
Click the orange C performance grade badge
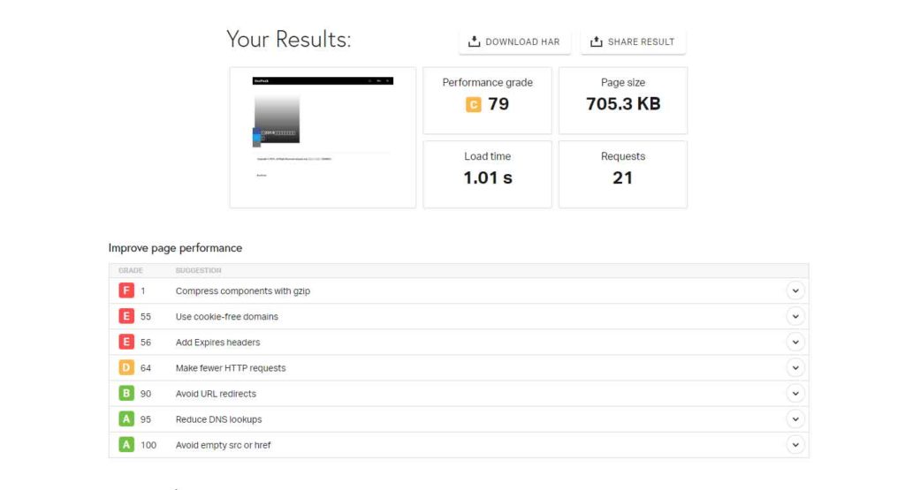point(473,105)
